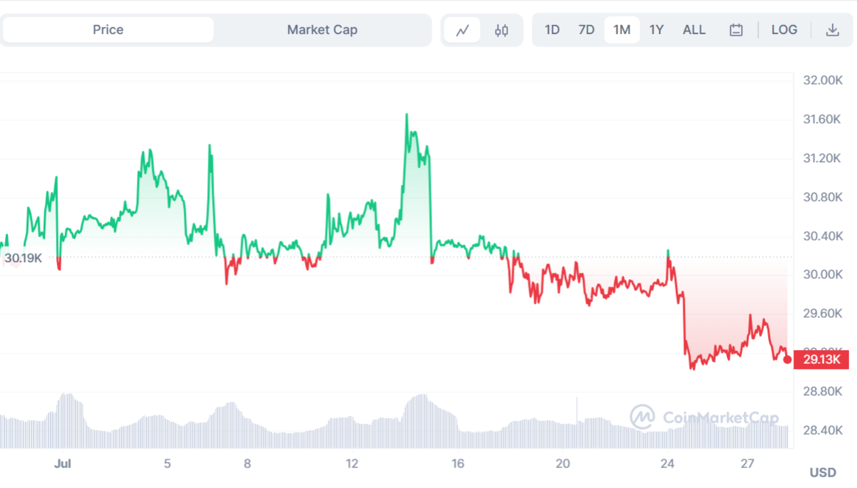The height and width of the screenshot is (488, 857).
Task: Download the chart data
Action: pos(832,30)
